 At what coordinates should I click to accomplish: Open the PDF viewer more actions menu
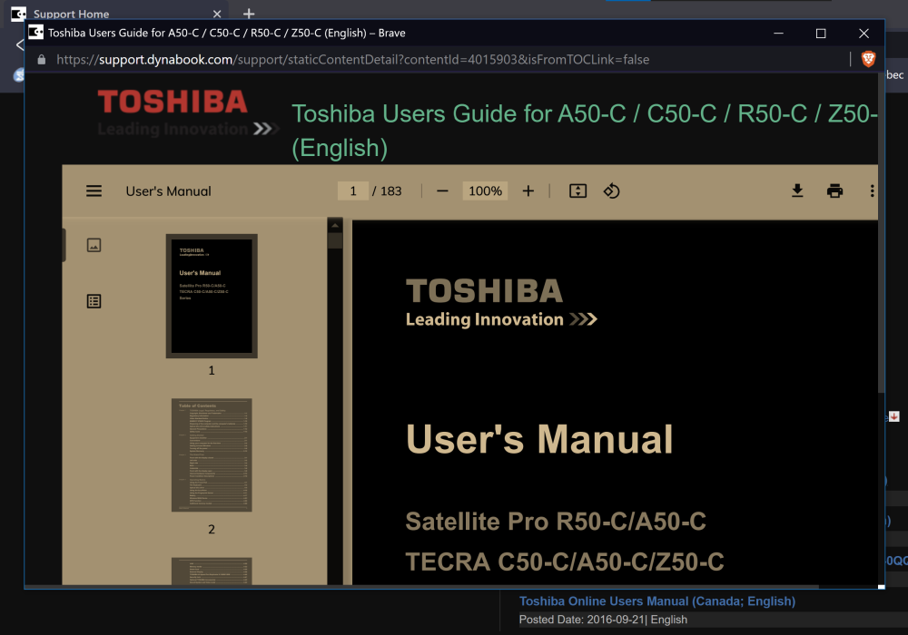click(872, 190)
